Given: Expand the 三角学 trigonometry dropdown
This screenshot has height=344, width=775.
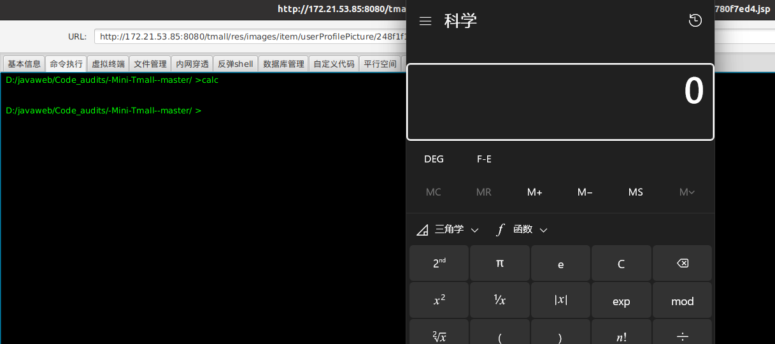Looking at the screenshot, I should point(448,229).
